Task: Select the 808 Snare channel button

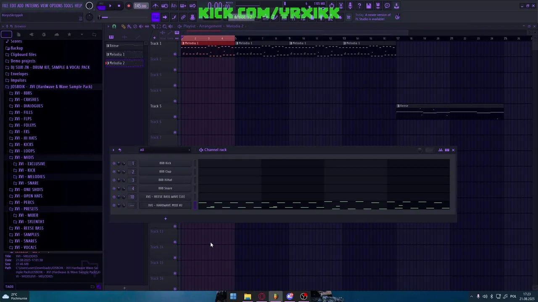Action: click(165, 188)
